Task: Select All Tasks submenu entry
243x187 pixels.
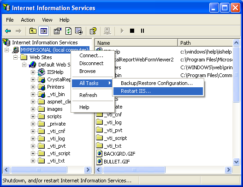Action: pyautogui.click(x=92, y=83)
